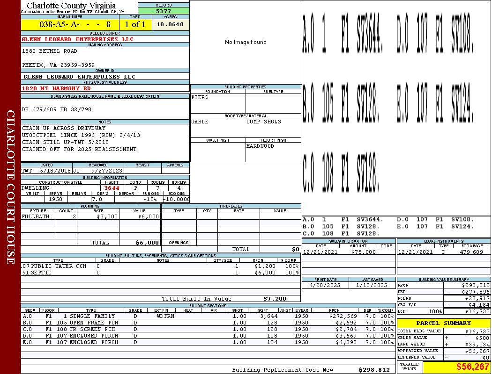492x374 pixels.
Task: Click LAND VALUE $39,034
Action: click(477, 345)
